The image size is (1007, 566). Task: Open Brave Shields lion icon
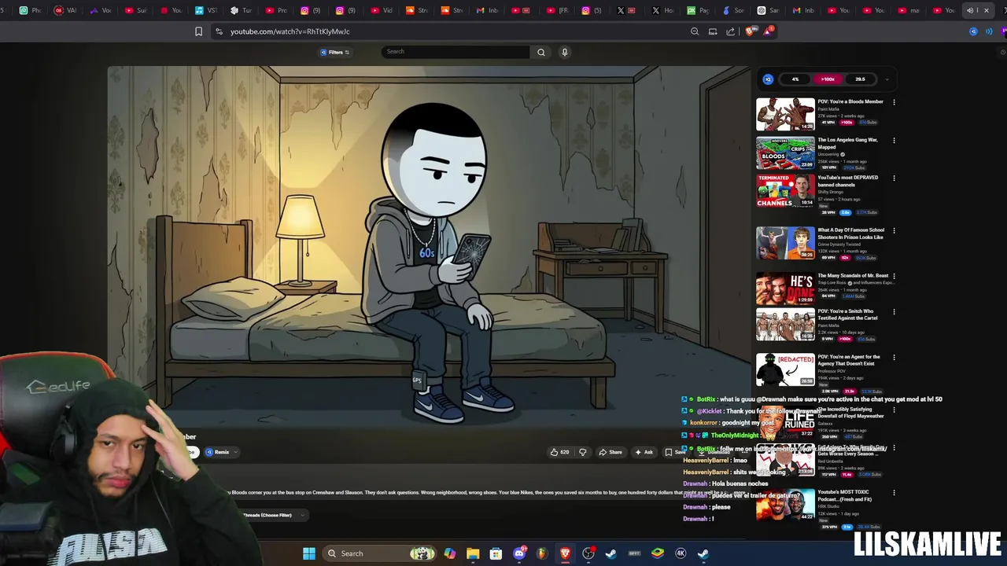click(x=750, y=31)
